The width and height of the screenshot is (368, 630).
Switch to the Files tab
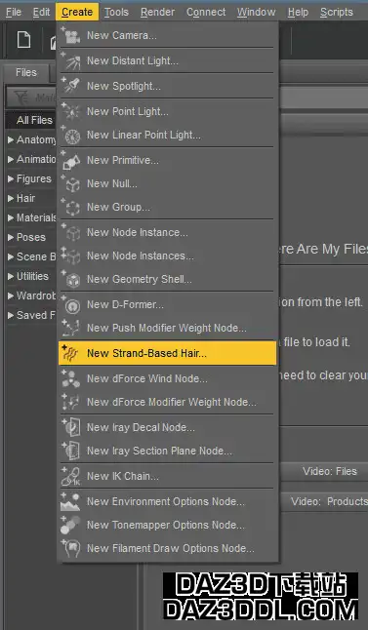pos(26,72)
